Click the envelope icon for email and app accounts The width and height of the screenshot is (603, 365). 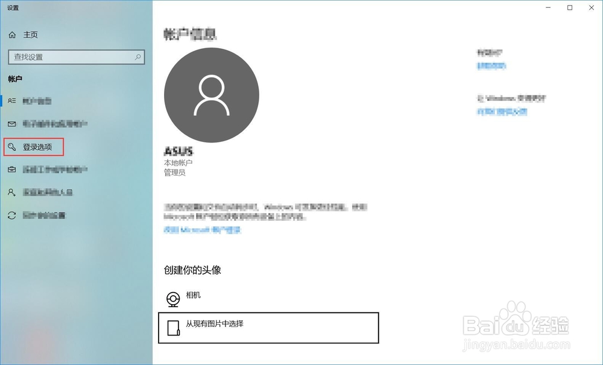point(13,124)
